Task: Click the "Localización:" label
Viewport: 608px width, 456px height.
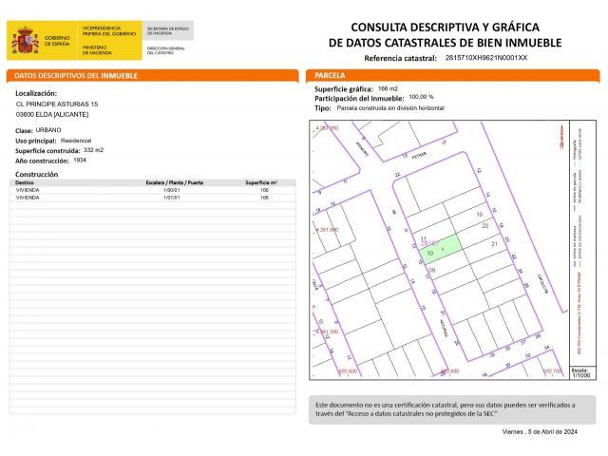Action: click(x=36, y=93)
